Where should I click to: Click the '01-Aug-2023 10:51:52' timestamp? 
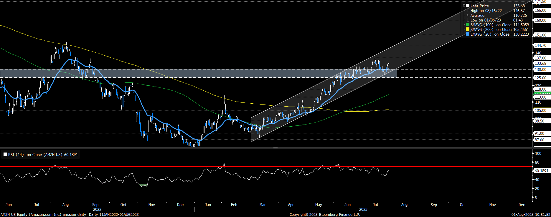click(x=531, y=214)
